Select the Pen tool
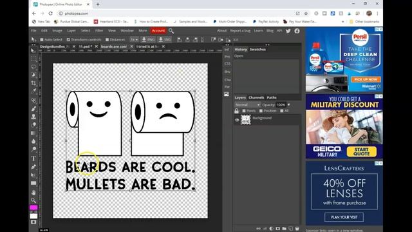The width and height of the screenshot is (412, 232). pyautogui.click(x=33, y=167)
